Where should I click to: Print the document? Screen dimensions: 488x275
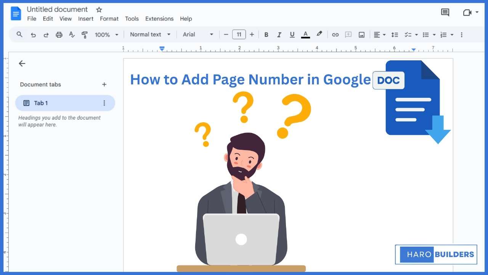[x=59, y=35]
